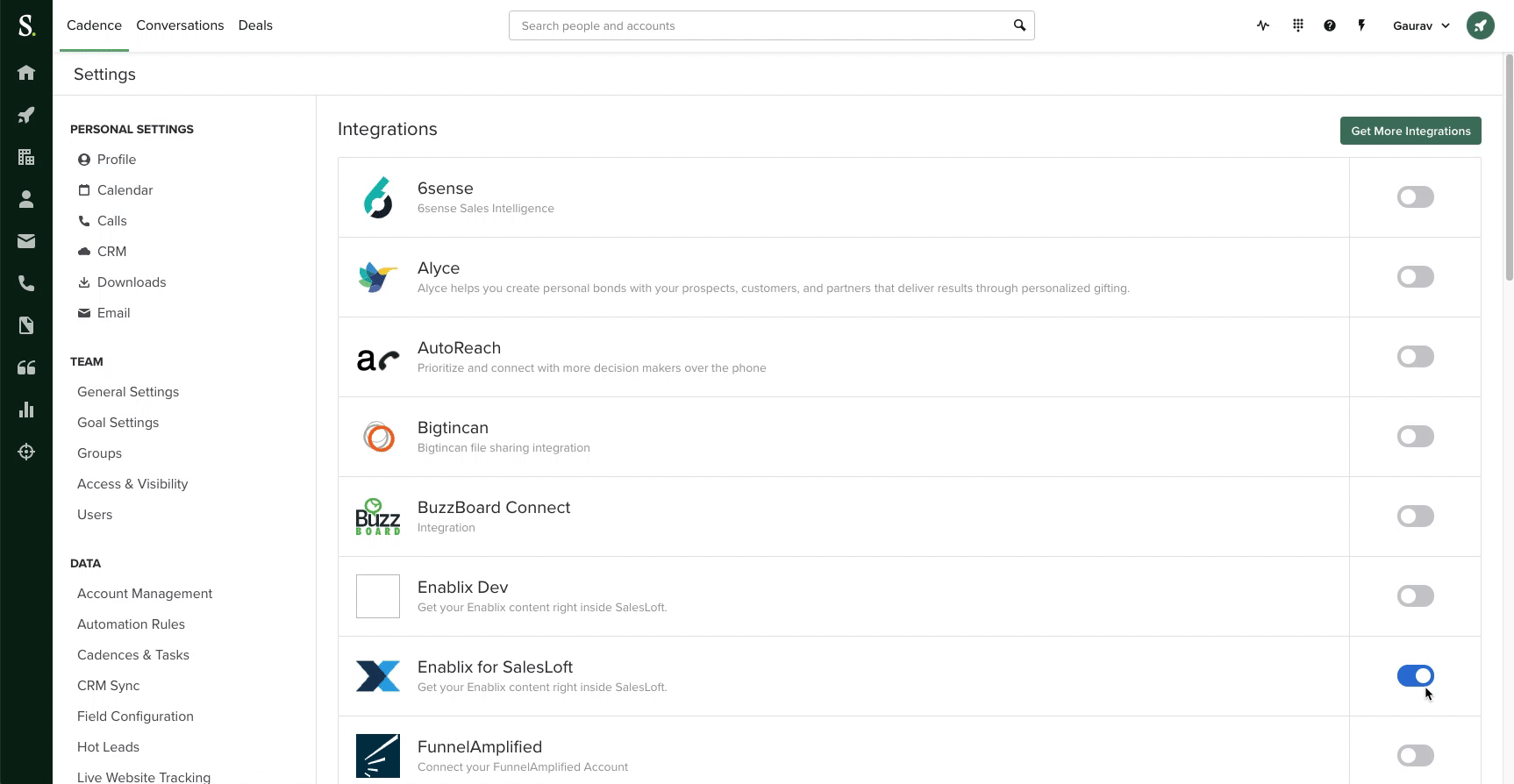Open Gaurav user dropdown menu
This screenshot has height=784, width=1514.
tap(1421, 25)
